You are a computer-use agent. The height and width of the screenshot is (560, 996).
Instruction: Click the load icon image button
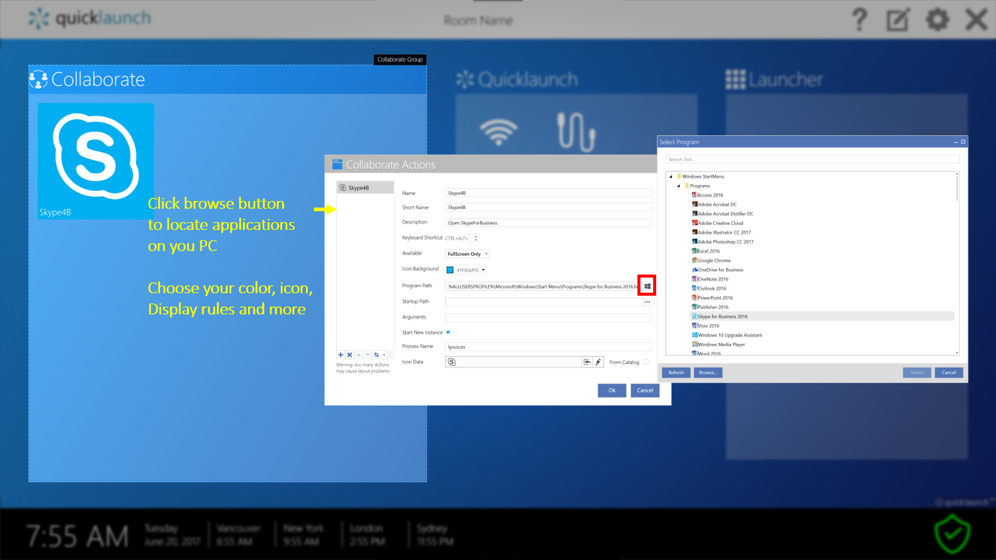587,362
